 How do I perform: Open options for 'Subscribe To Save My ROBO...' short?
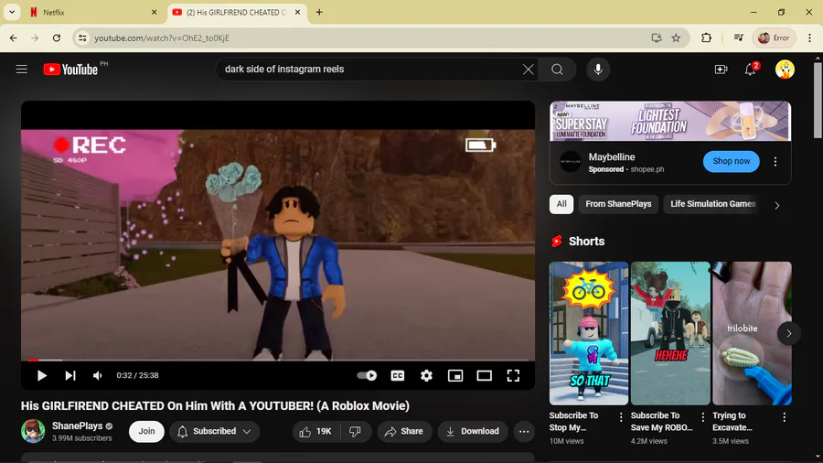703,417
